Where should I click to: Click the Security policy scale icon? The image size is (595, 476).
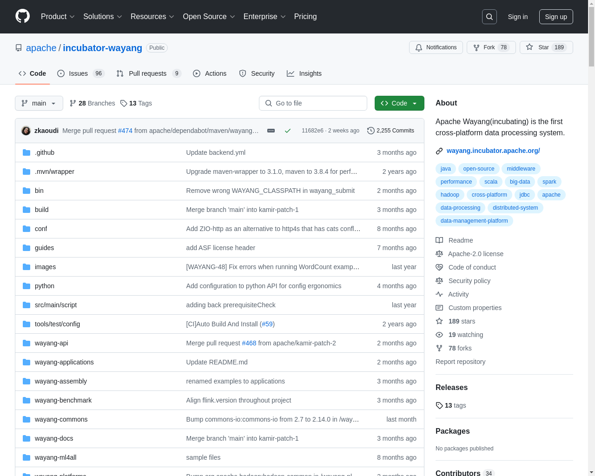tap(439, 281)
